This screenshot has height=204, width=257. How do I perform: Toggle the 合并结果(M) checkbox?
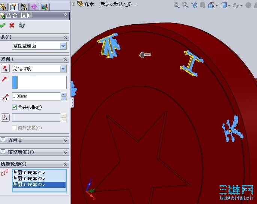14,107
